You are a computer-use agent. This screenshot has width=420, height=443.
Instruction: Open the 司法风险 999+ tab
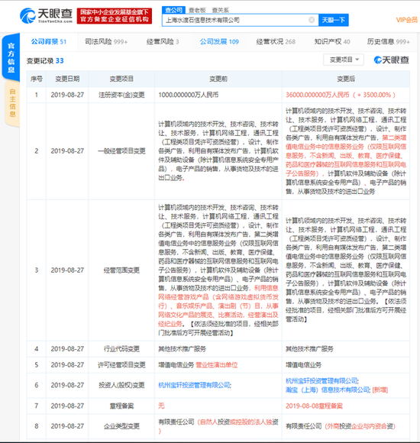(106, 42)
